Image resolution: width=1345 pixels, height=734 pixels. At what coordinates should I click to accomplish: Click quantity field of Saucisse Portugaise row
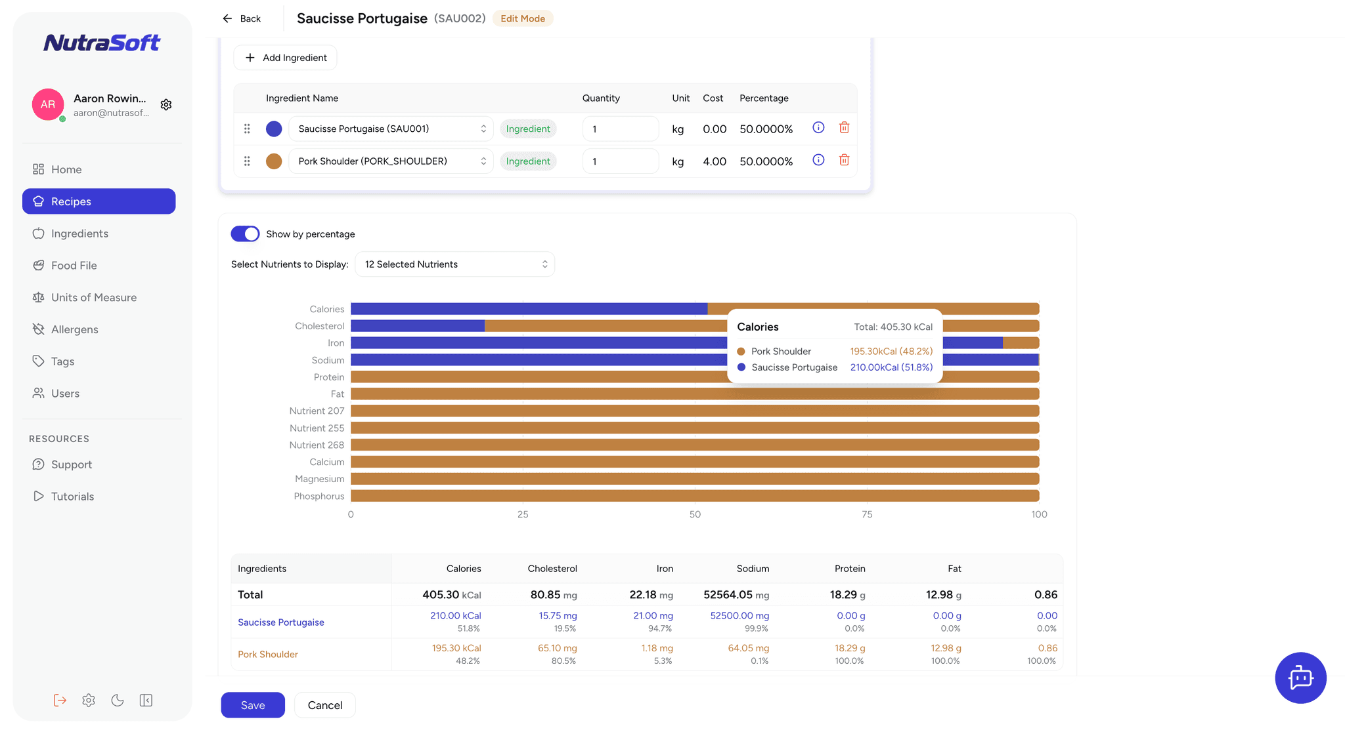[621, 129]
